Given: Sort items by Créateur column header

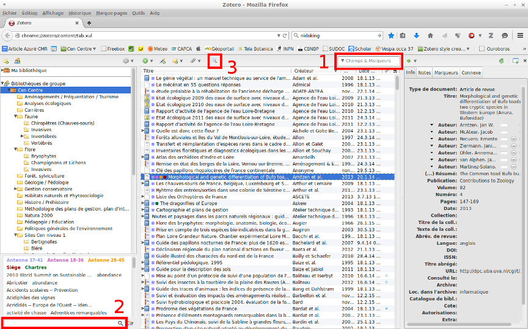Looking at the screenshot, I should click(304, 71).
